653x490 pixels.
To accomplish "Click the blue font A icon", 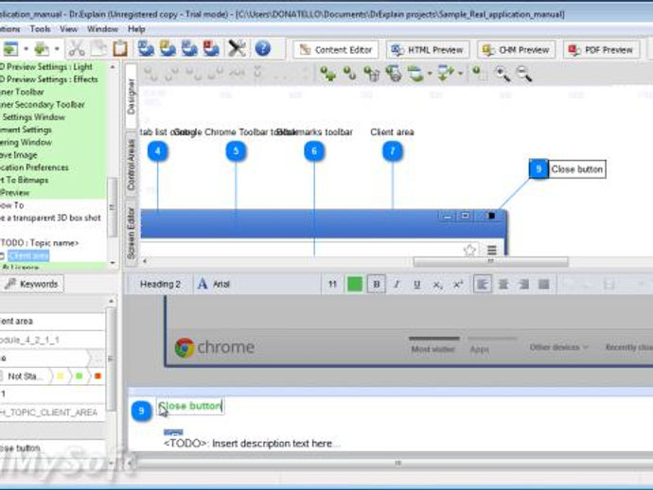I will tap(203, 285).
